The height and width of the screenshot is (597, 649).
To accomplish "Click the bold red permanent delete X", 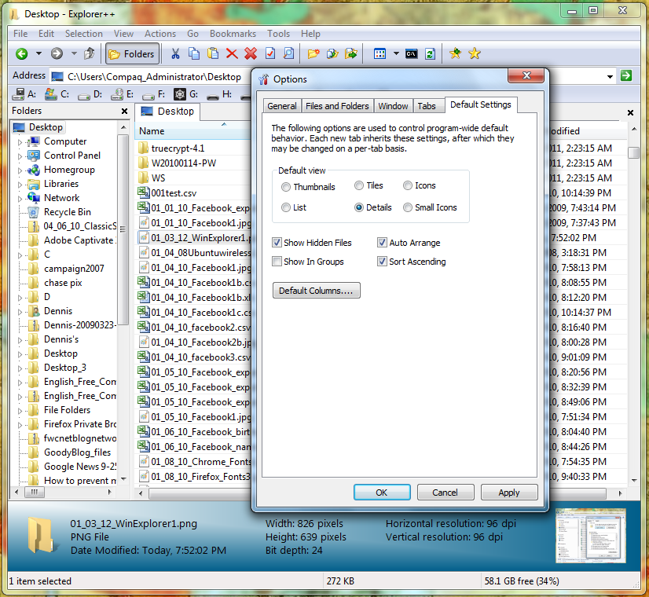I will (x=251, y=53).
